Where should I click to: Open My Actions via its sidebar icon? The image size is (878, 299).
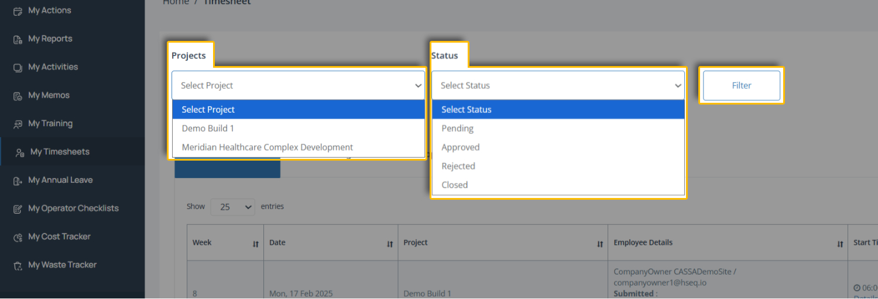(18, 11)
